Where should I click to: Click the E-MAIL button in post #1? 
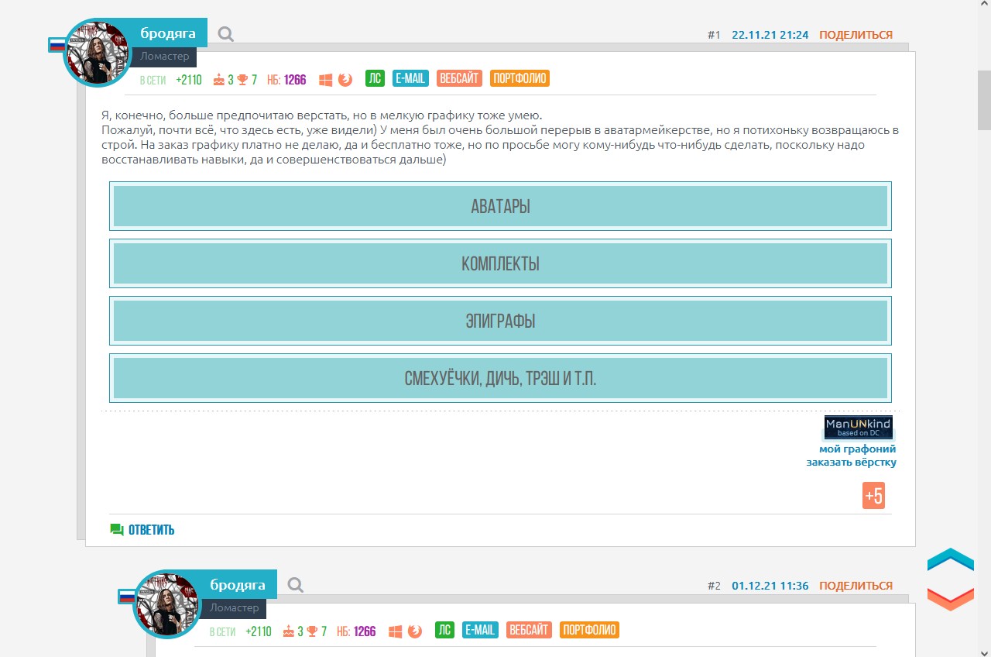pos(410,78)
